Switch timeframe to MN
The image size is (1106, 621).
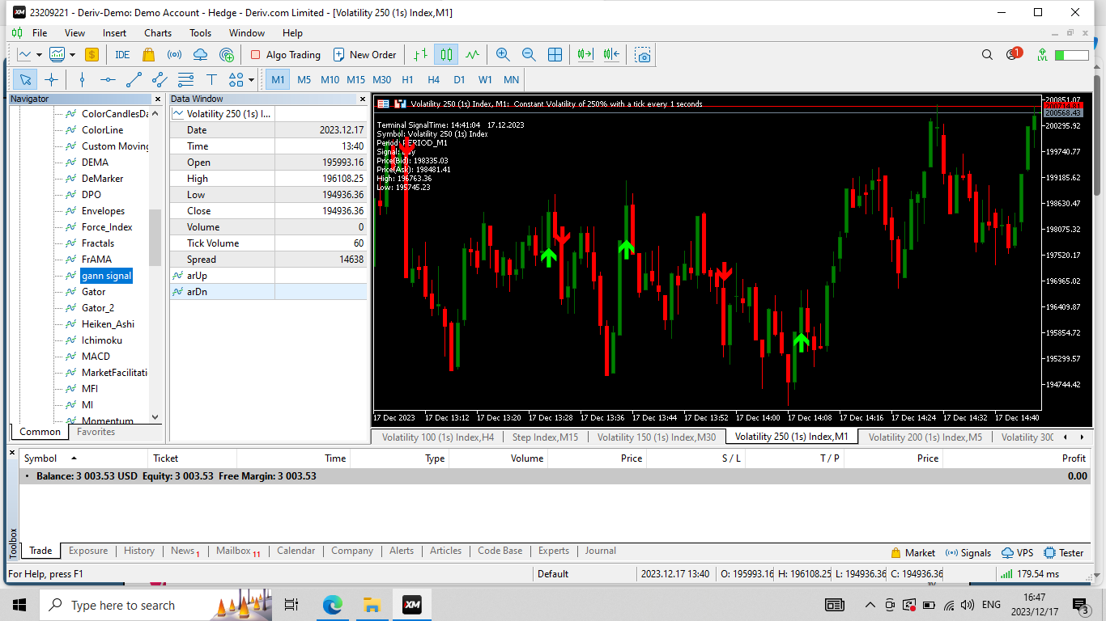tap(511, 79)
